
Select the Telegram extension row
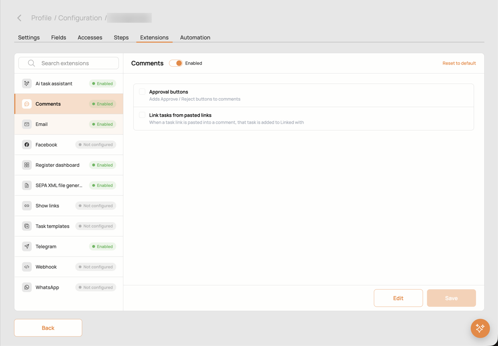(69, 246)
